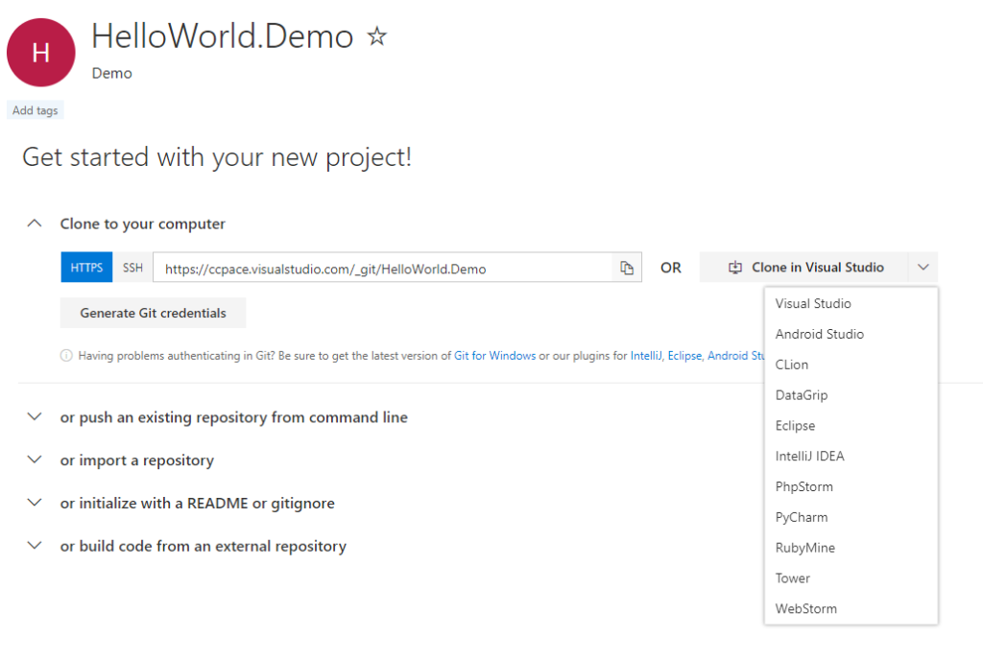This screenshot has height=660, width=983.
Task: Pick PyCharm from the IDE list
Action: [801, 517]
